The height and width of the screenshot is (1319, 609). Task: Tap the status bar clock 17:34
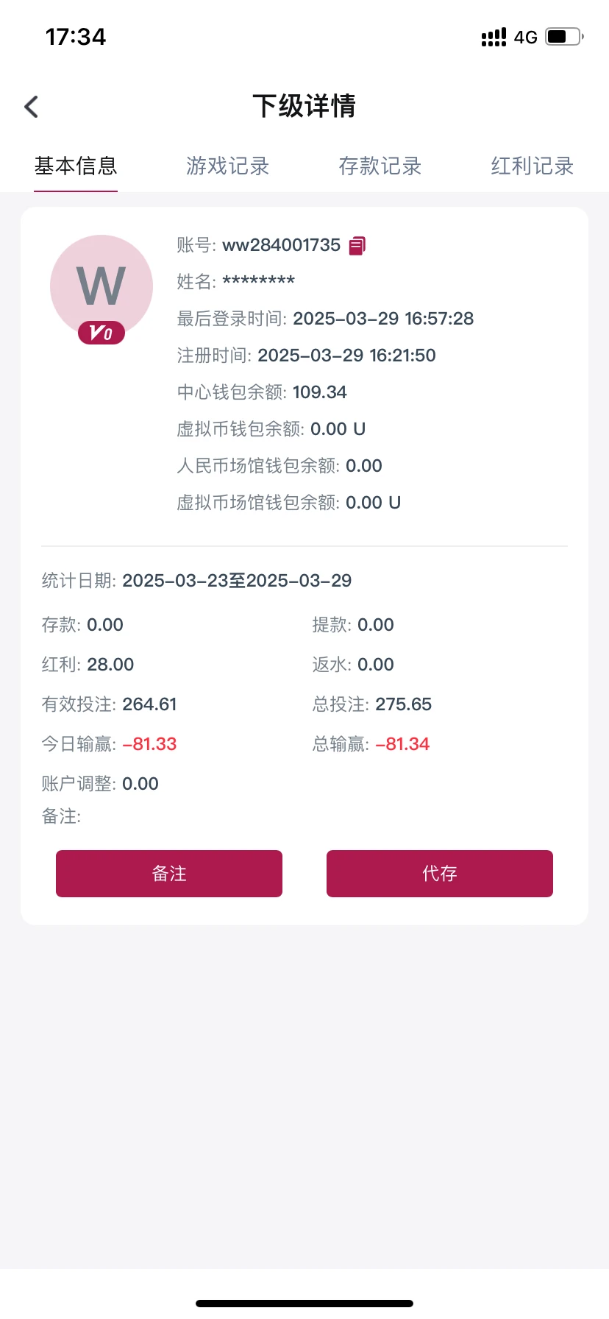click(76, 37)
